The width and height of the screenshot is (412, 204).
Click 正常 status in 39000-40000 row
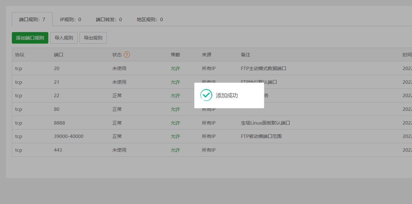[x=117, y=136]
